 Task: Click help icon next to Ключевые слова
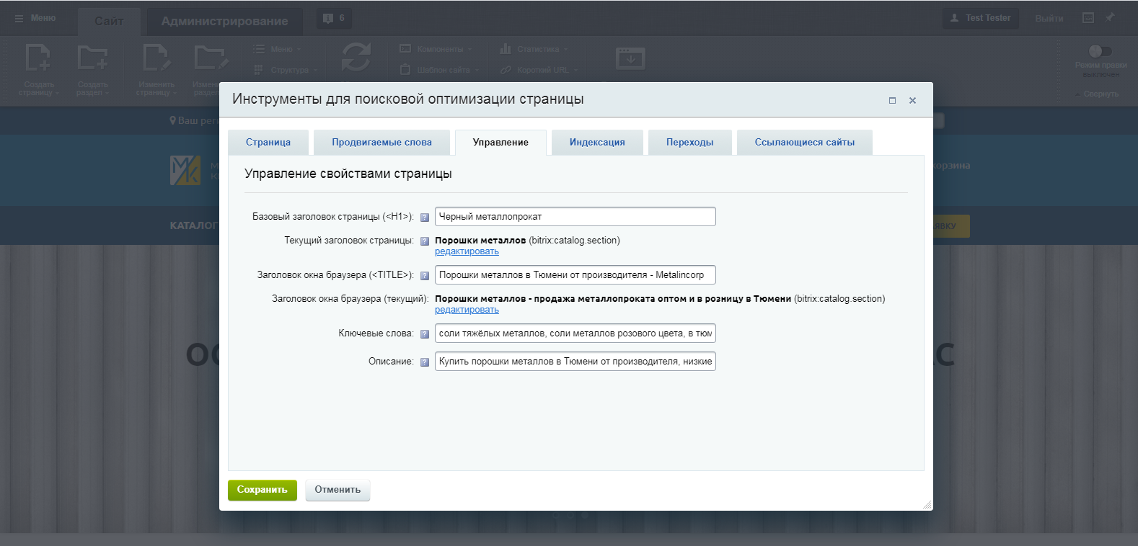click(425, 334)
